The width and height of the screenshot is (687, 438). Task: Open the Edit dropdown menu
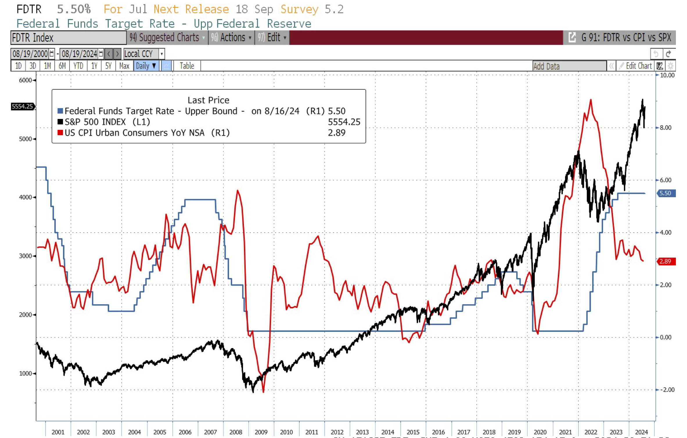coord(272,37)
